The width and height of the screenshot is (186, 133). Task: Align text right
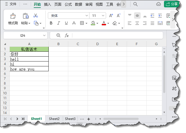145,23
